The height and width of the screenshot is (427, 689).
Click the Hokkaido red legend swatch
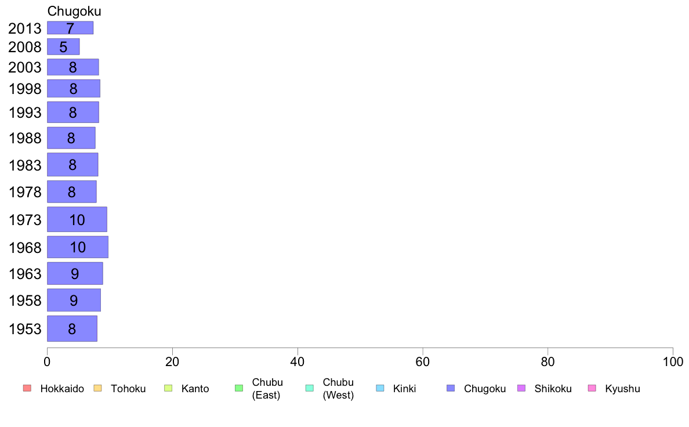point(27,388)
